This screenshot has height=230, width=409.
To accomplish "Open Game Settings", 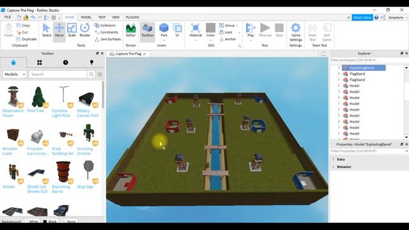I will click(x=295, y=33).
